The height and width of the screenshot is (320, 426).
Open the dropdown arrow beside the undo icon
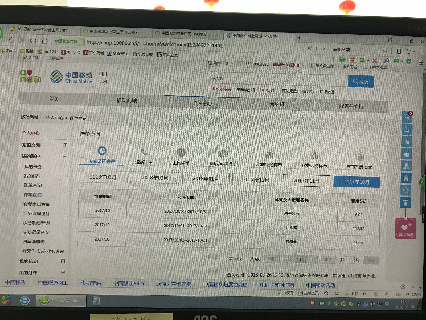(x=414, y=51)
